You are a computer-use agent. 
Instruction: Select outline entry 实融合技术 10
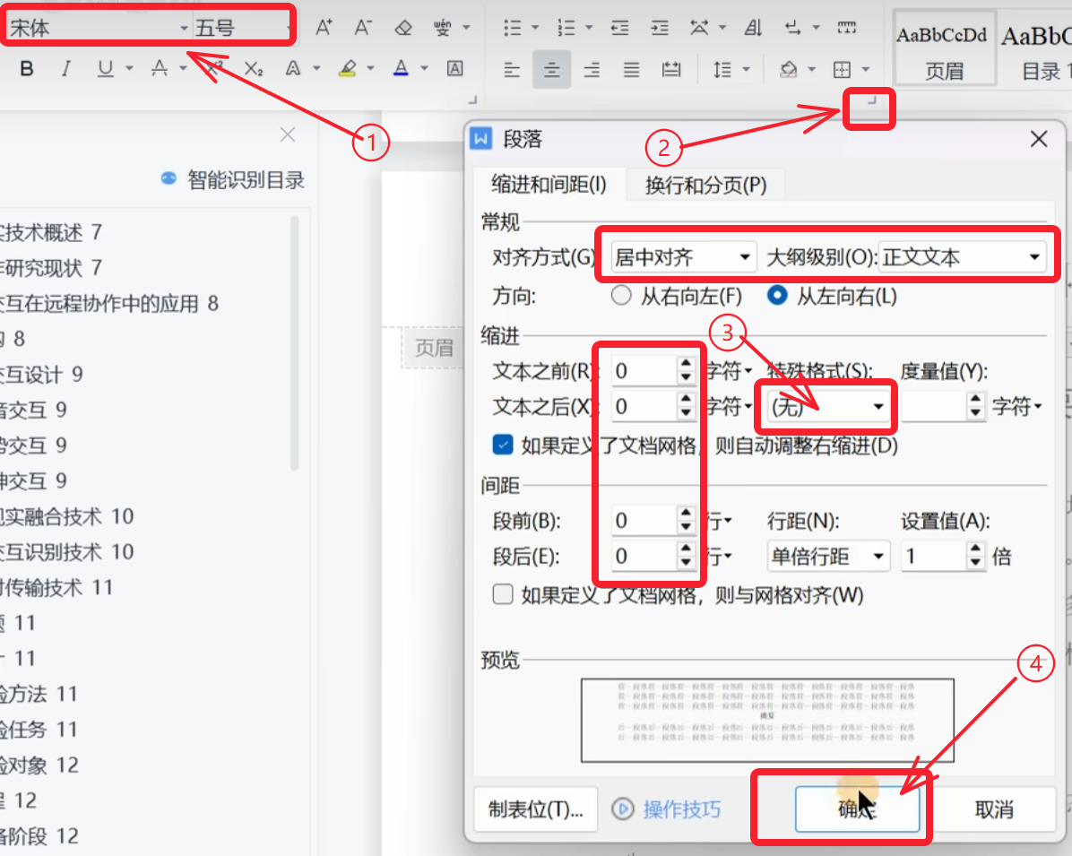coord(67,516)
